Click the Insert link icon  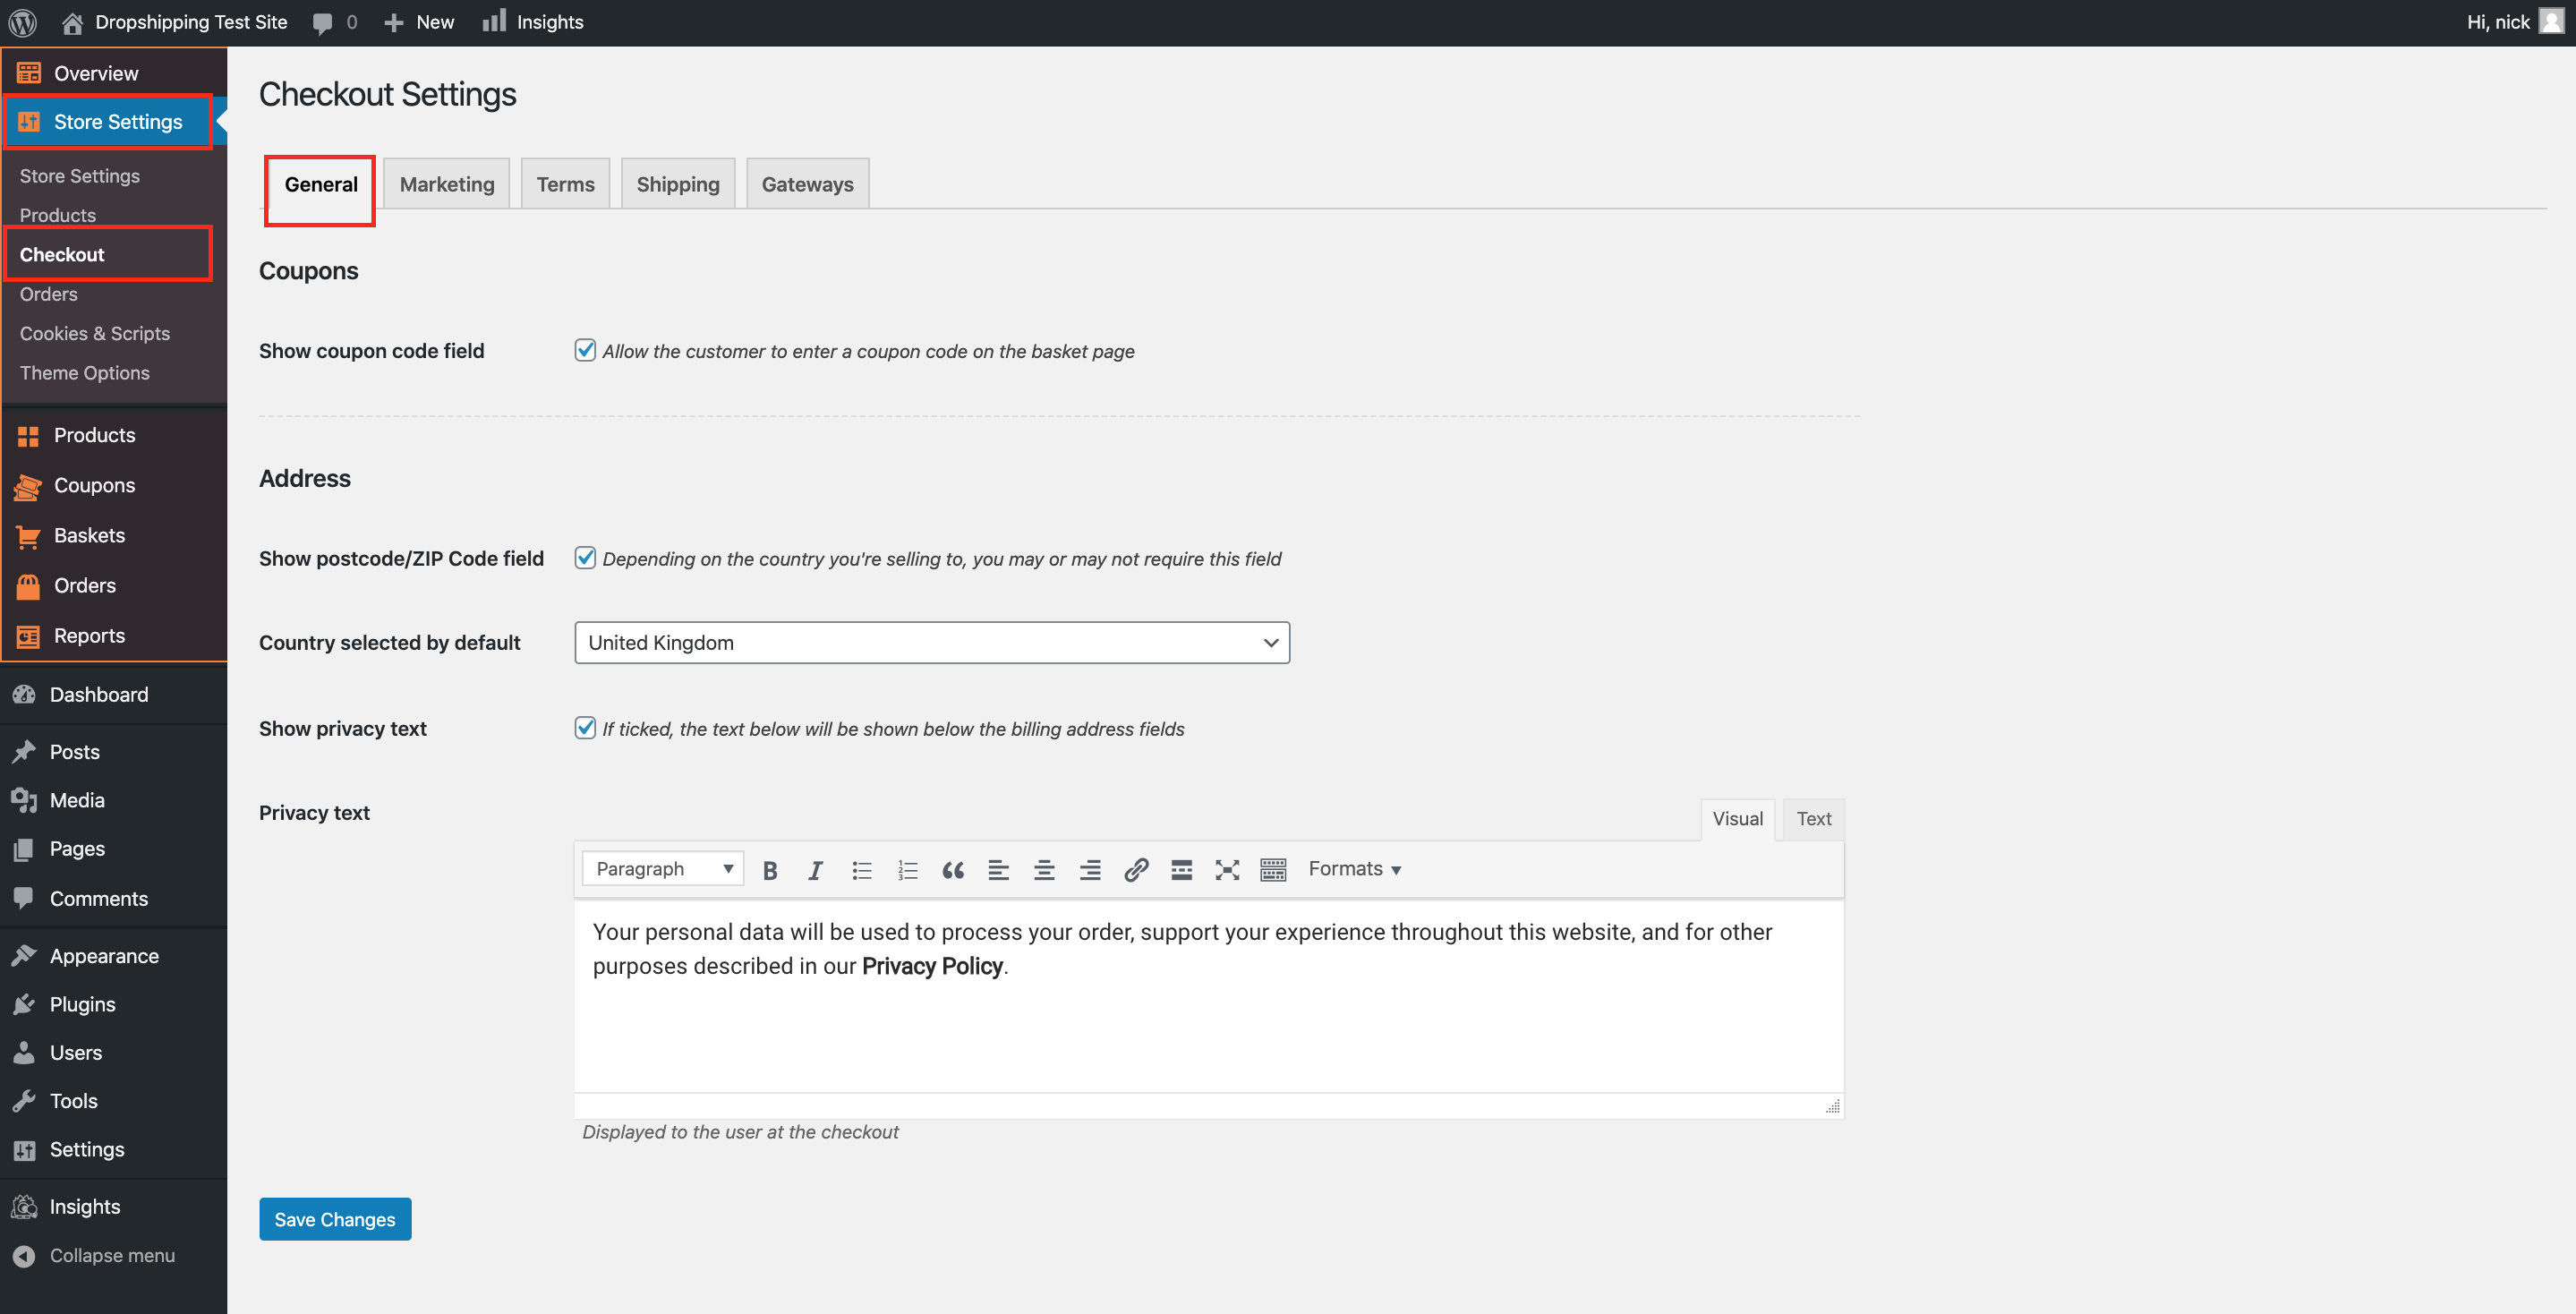[1135, 870]
